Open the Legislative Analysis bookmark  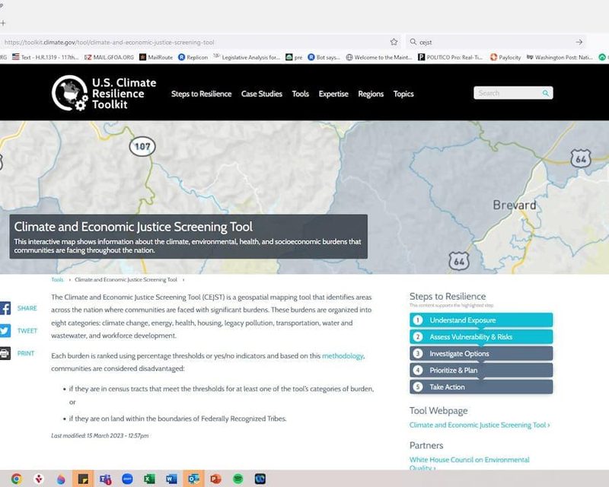click(247, 57)
